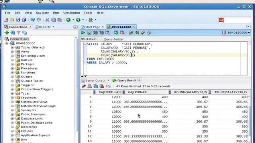Click the Cut scissors icon
Screen dimensions: 255x143
pos(47,20)
